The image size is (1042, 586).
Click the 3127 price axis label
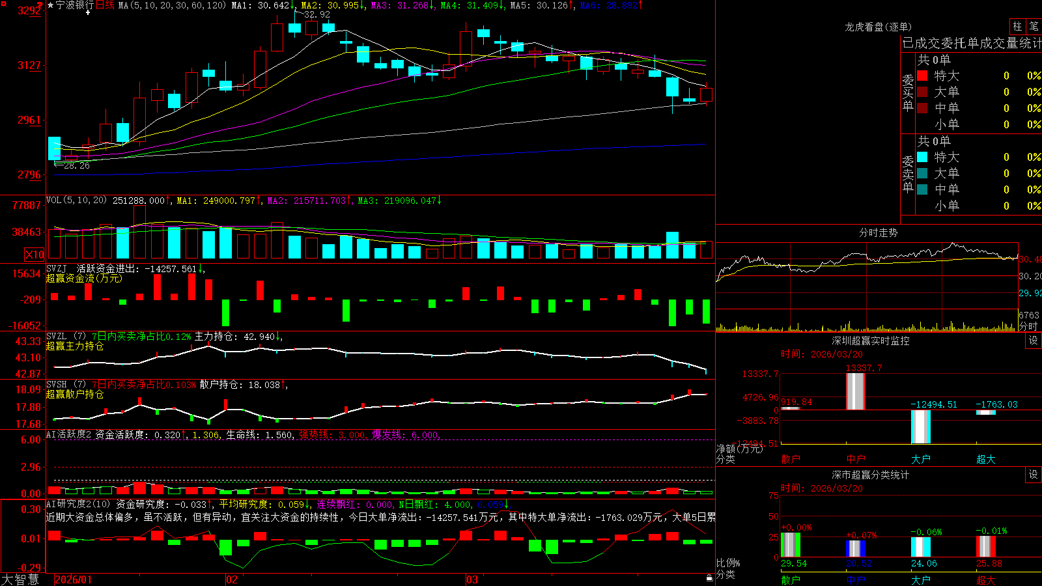pyautogui.click(x=29, y=65)
